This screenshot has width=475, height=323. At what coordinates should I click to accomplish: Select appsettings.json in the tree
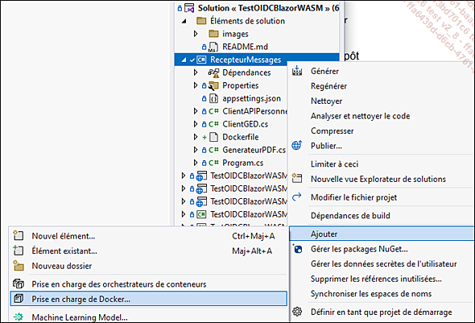251,98
